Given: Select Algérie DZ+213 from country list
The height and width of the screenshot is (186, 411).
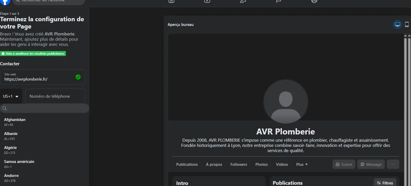Looking at the screenshot, I should (x=44, y=150).
